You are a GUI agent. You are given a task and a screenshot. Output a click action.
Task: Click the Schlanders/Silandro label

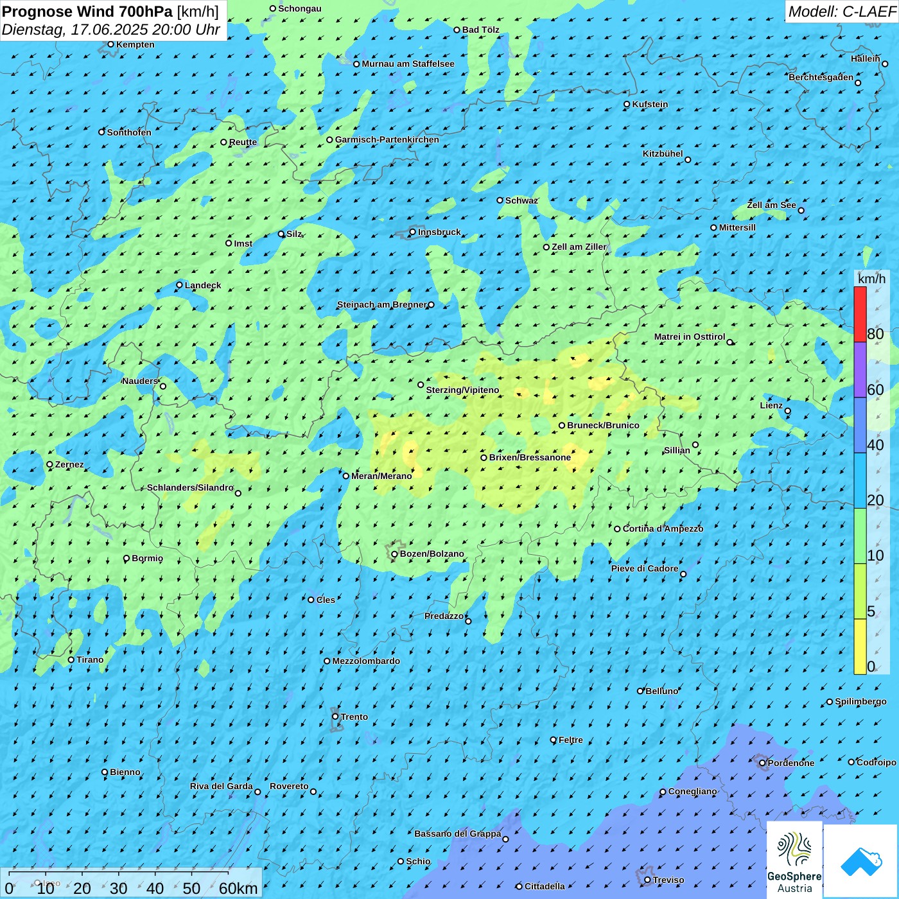[x=190, y=487]
